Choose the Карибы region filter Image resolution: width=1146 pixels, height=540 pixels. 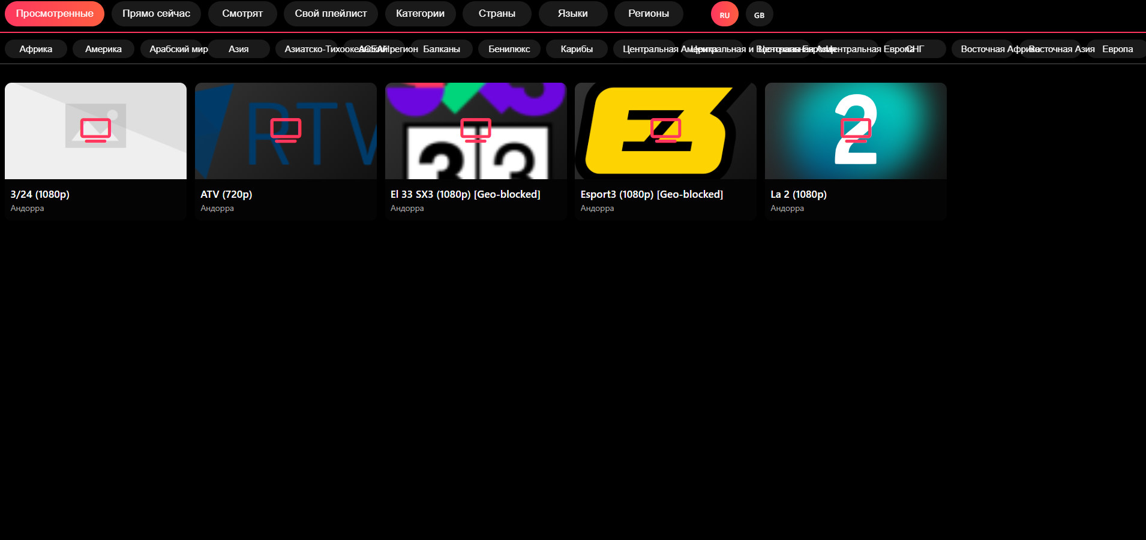pyautogui.click(x=577, y=49)
